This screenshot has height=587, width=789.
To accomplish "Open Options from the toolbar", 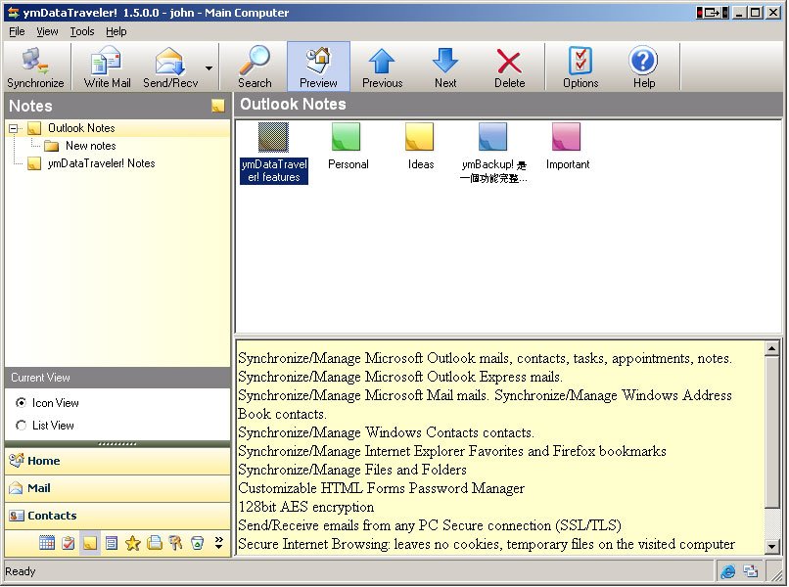I will click(580, 67).
